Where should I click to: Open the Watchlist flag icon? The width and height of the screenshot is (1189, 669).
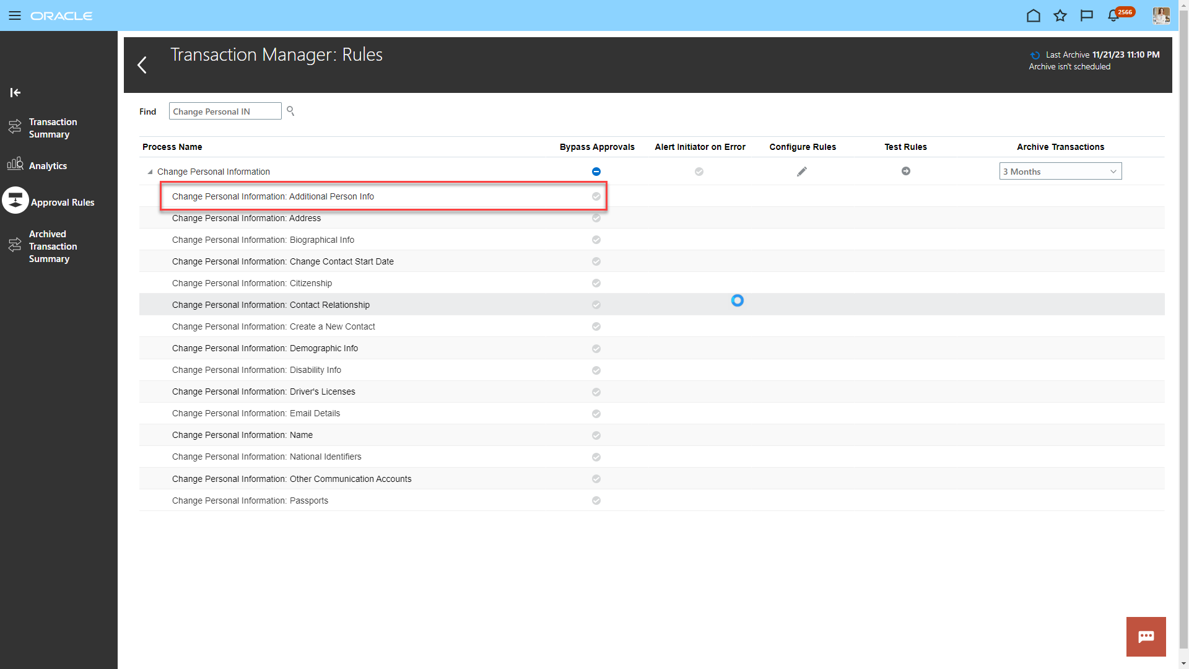(x=1087, y=15)
